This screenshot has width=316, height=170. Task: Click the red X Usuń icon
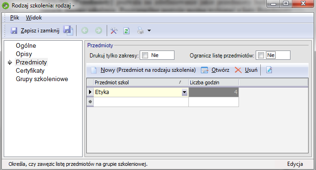tap(238, 70)
